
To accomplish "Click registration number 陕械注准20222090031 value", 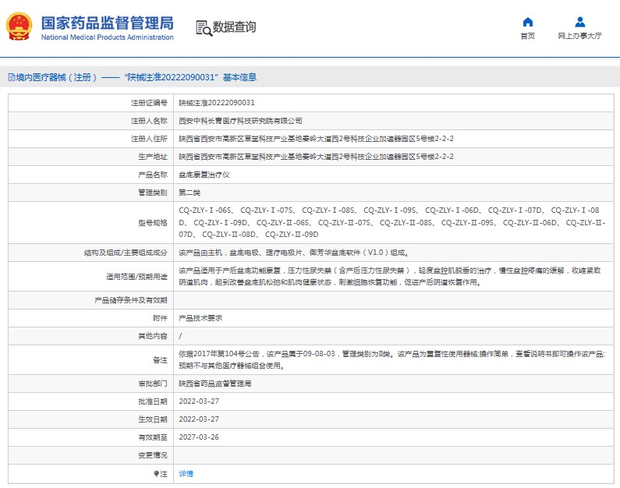I will tap(217, 103).
